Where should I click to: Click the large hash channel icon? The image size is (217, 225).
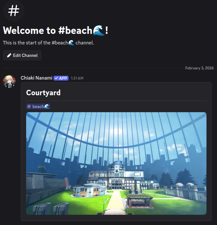coord(14,11)
